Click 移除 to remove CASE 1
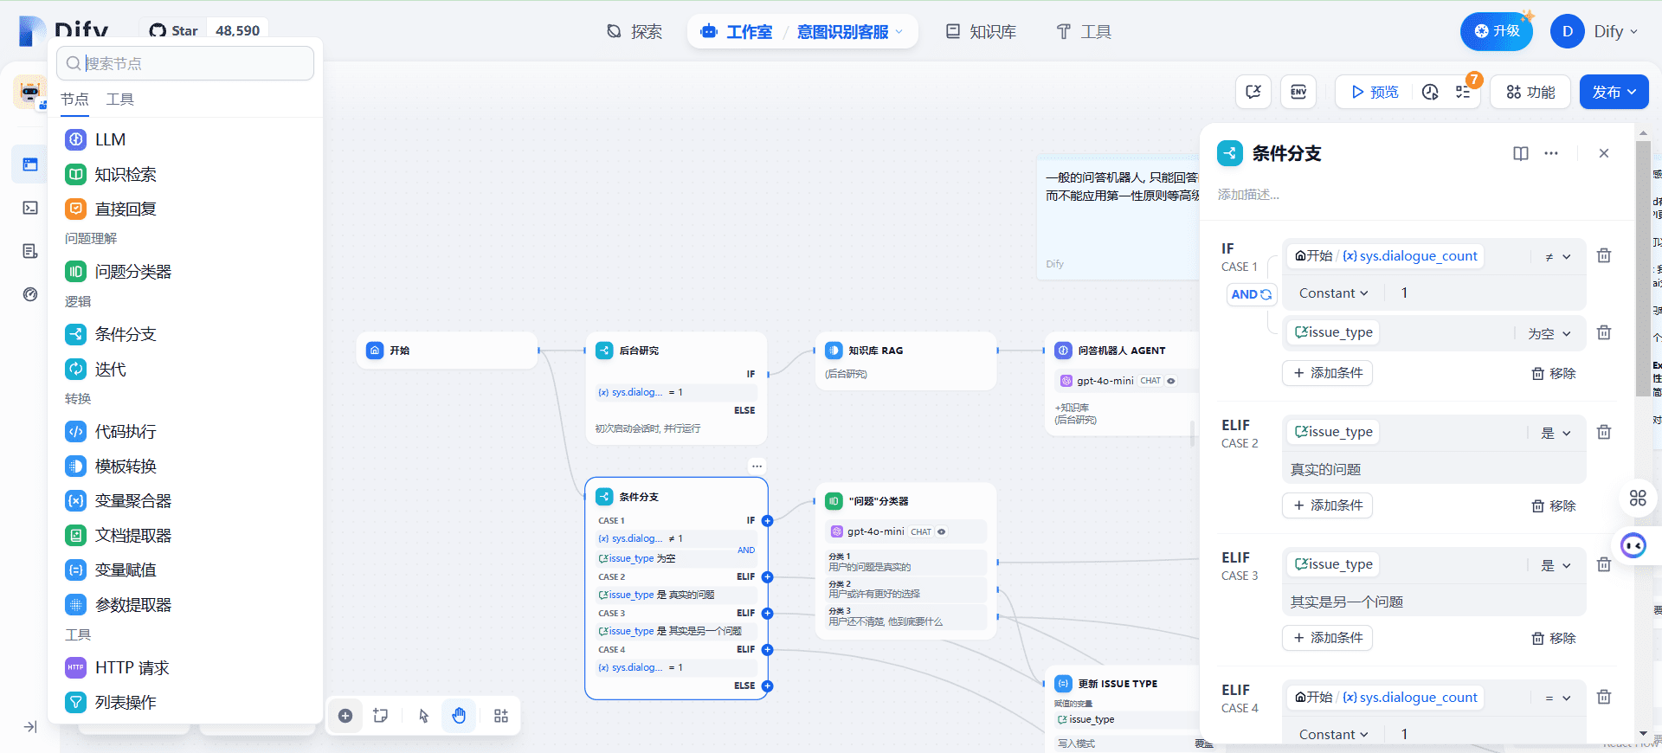The height and width of the screenshot is (753, 1662). point(1554,373)
